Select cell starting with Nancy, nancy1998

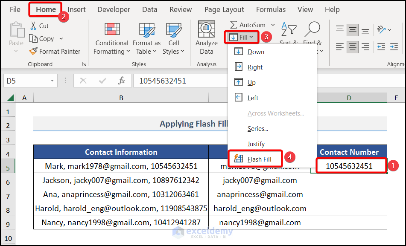coord(121,222)
